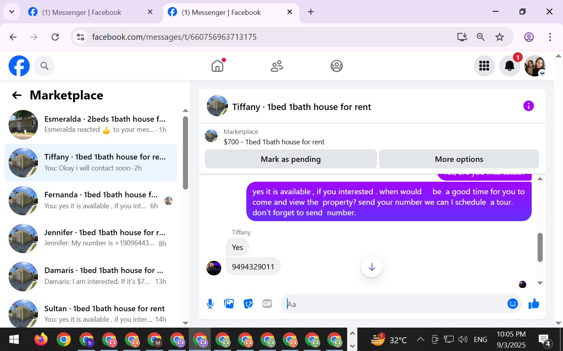
Task: Open the GIF picker
Action: [267, 303]
